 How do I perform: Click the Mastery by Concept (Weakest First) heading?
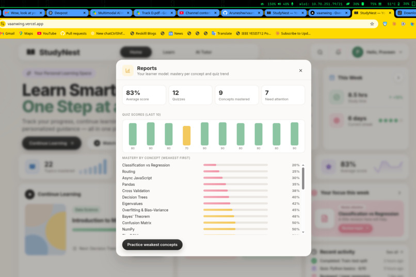coord(156,158)
